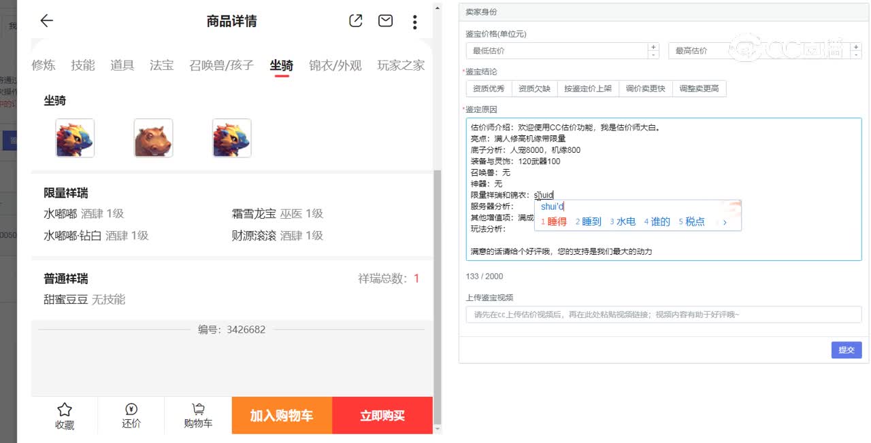The image size is (871, 443).
Task: Click the 购物车 cart icon
Action: click(198, 410)
